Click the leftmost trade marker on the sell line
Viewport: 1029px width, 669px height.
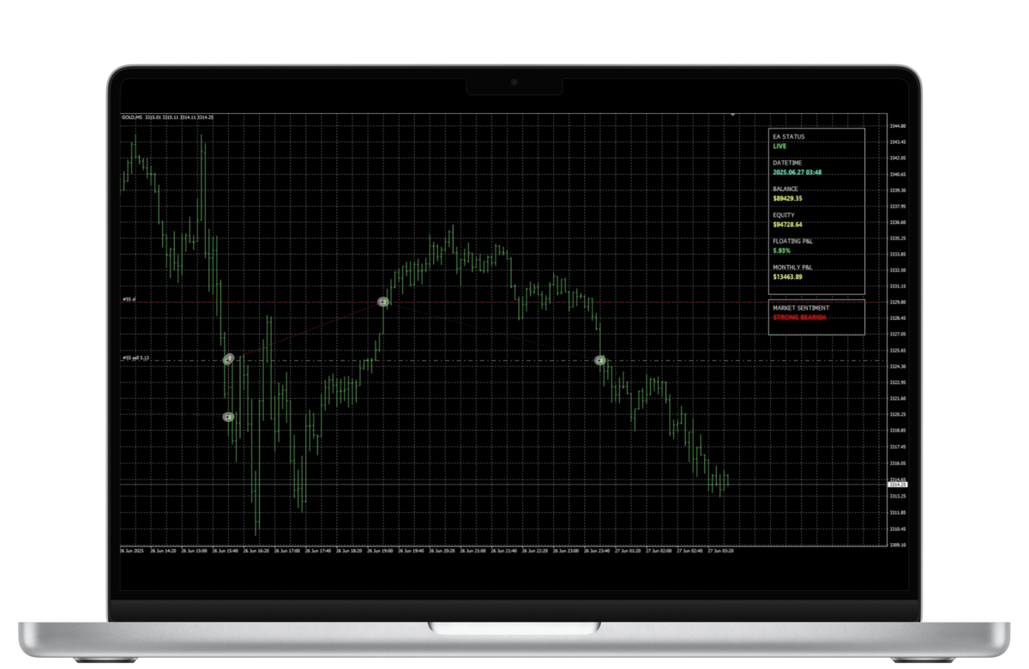[228, 359]
